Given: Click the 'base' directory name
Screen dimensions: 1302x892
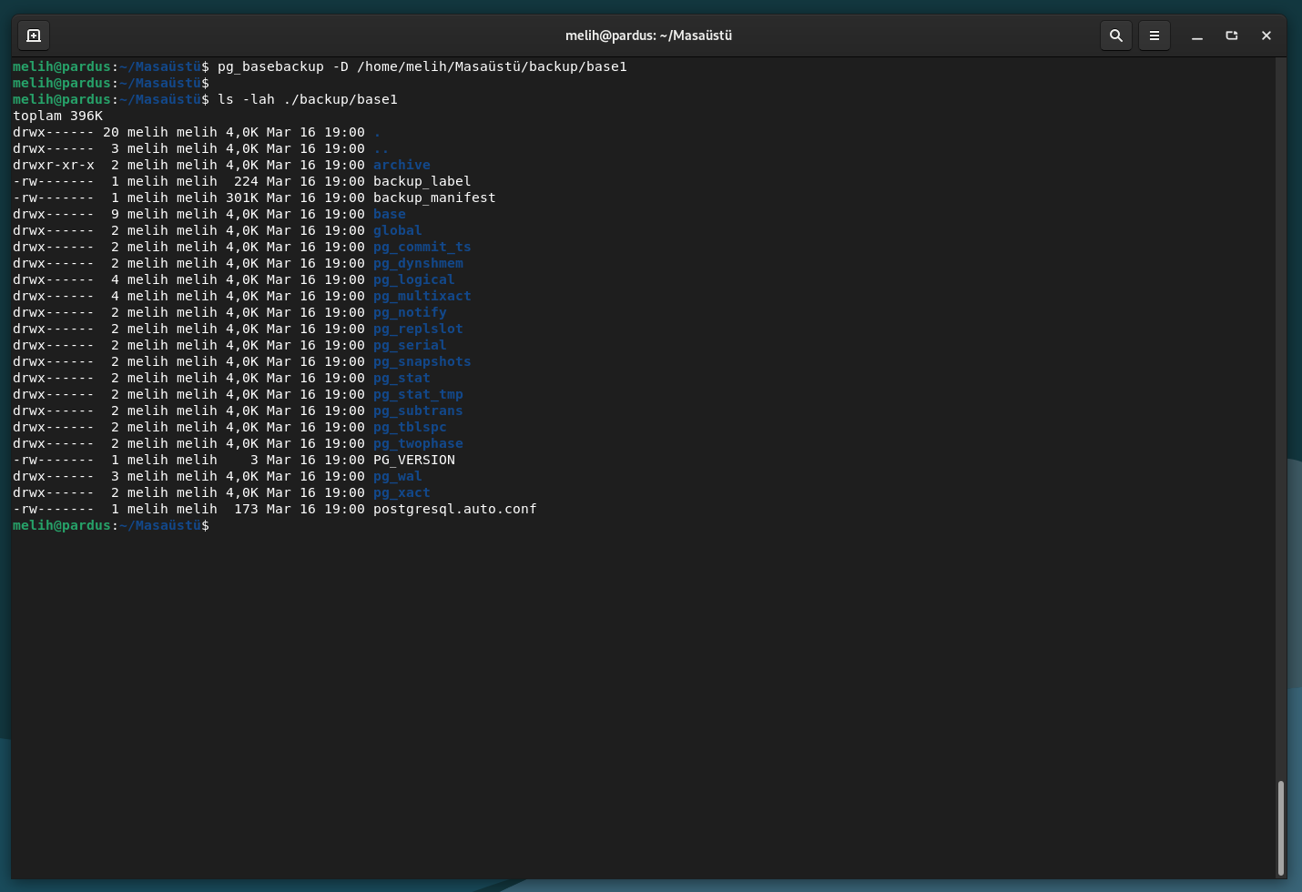Looking at the screenshot, I should pyautogui.click(x=390, y=214).
